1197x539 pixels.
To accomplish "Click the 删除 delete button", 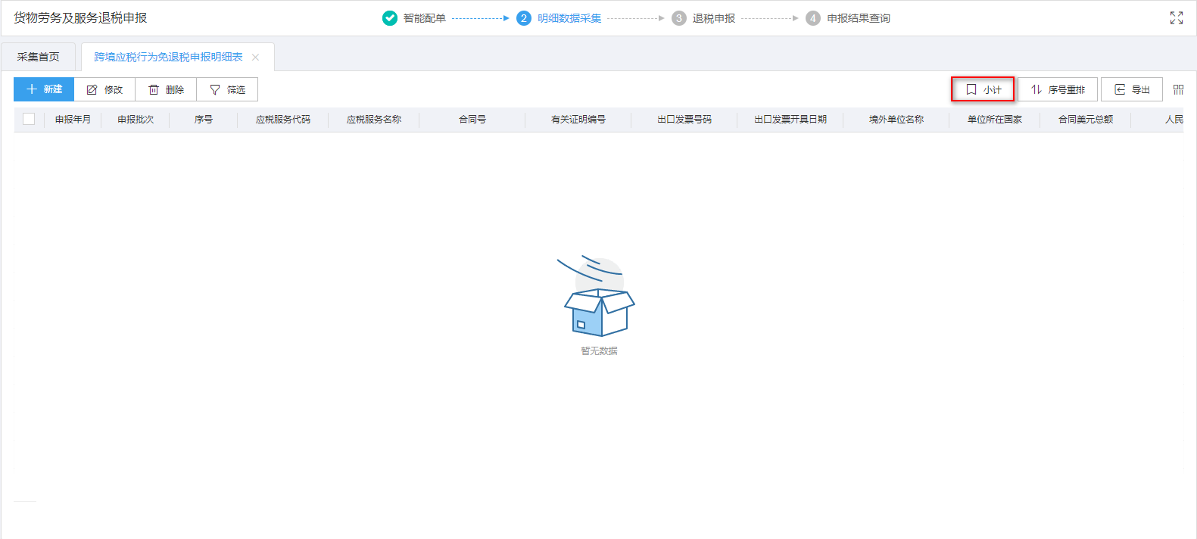I will pyautogui.click(x=166, y=89).
